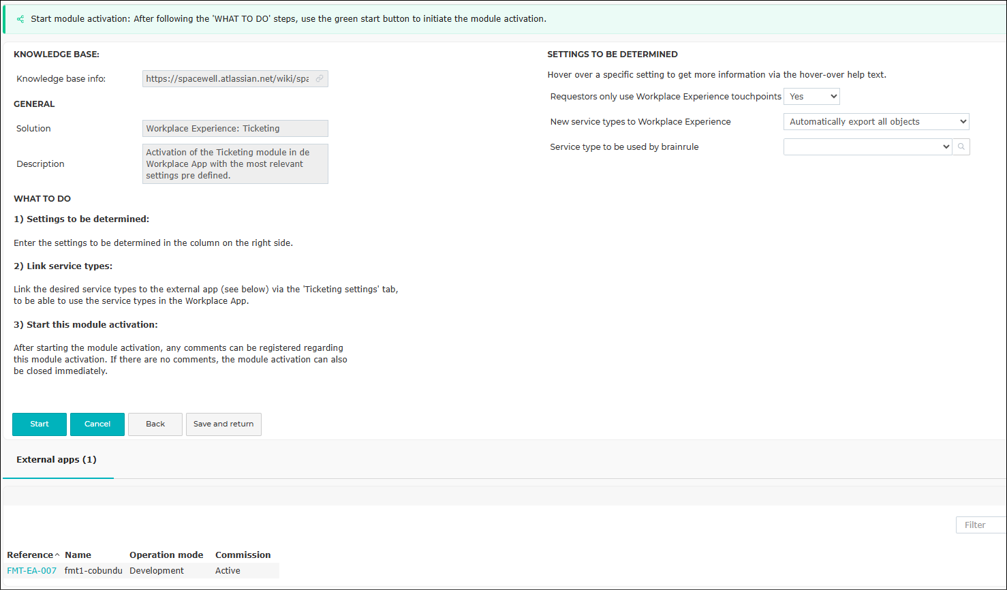Switch to the External apps (1) tab
This screenshot has height=590, width=1007.
[x=57, y=460]
